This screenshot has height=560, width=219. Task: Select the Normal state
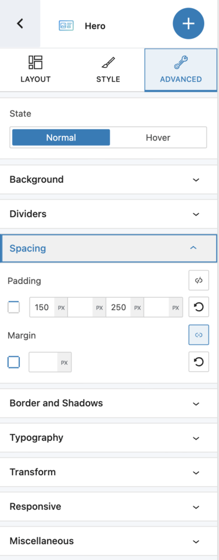point(61,137)
